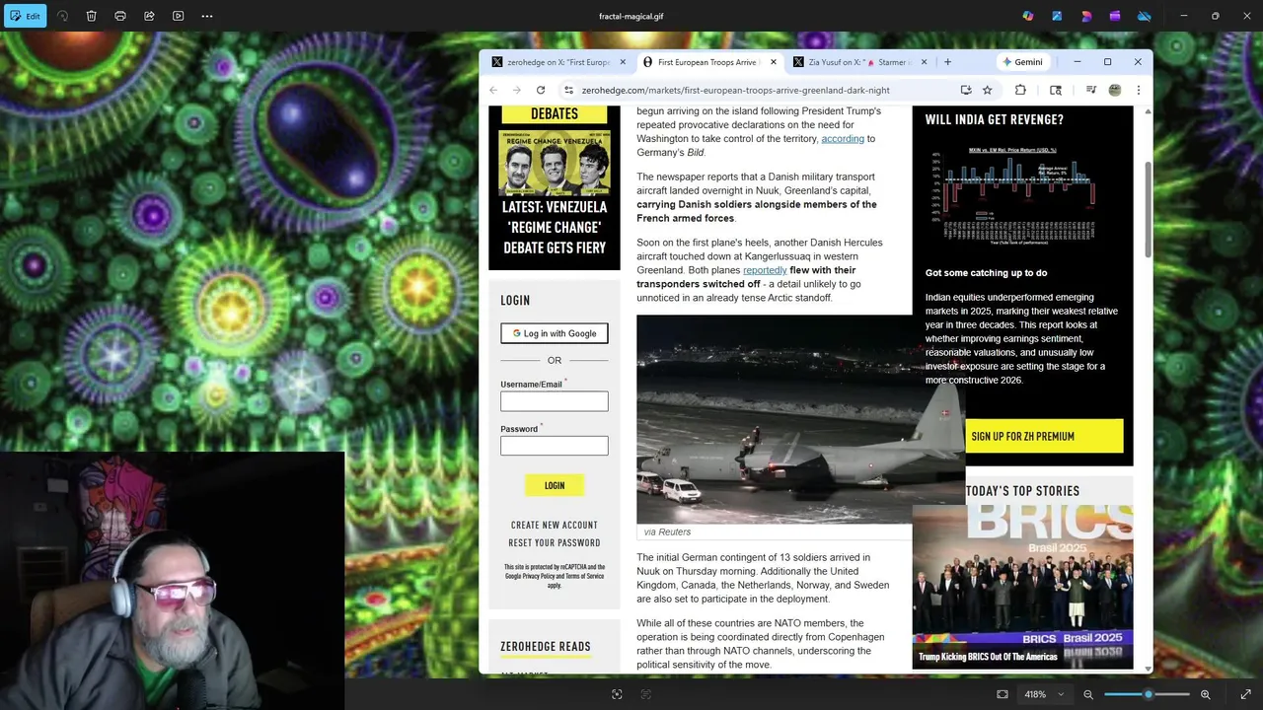
Task: Click RESET YOUR PASSWORD link
Action: (x=555, y=542)
